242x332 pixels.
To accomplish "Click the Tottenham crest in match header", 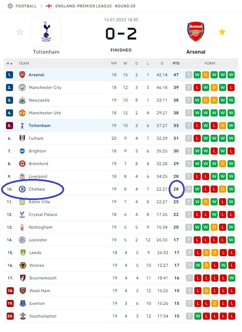I will click(x=46, y=32).
